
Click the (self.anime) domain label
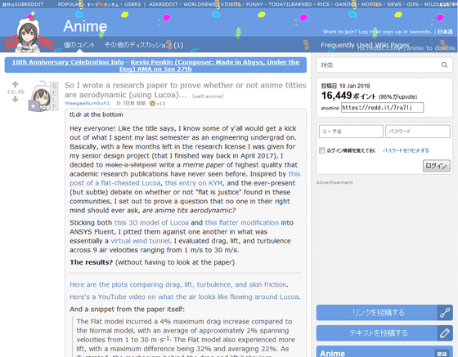coord(208,96)
